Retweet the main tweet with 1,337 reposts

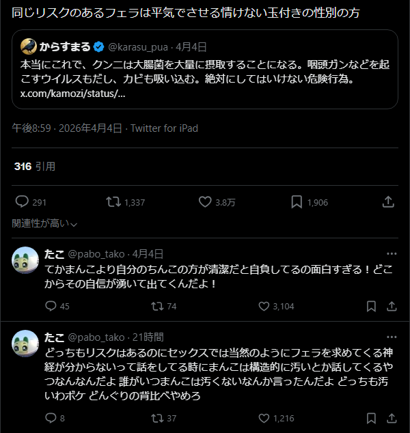tap(114, 202)
